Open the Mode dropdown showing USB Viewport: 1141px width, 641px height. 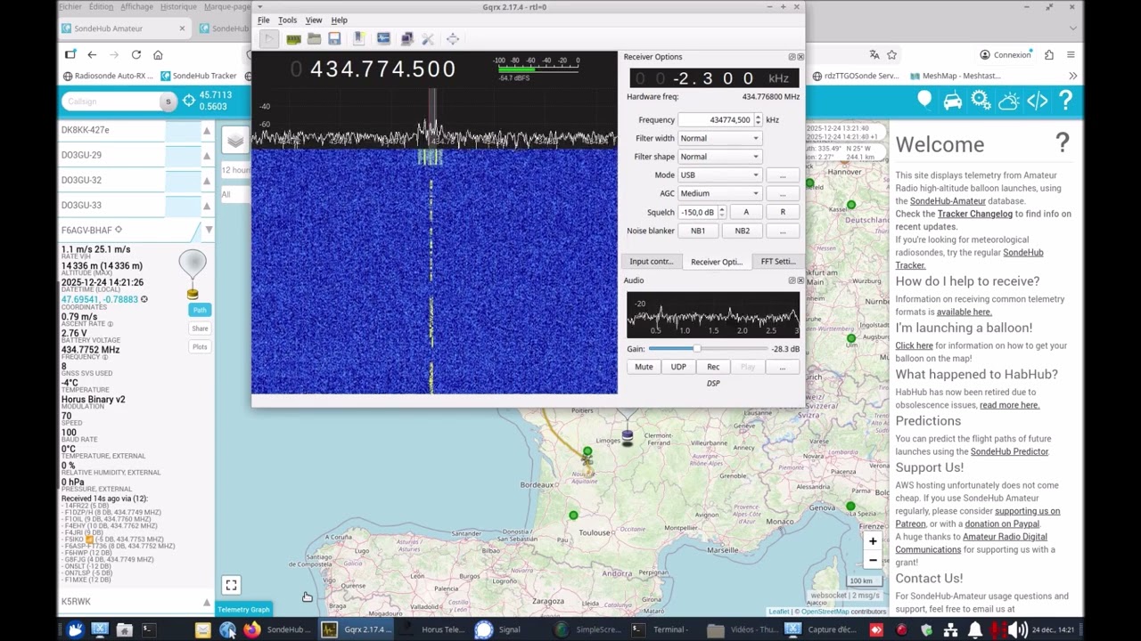pyautogui.click(x=719, y=175)
